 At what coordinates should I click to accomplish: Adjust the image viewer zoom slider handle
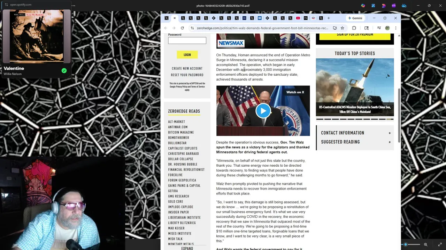coord(405,245)
